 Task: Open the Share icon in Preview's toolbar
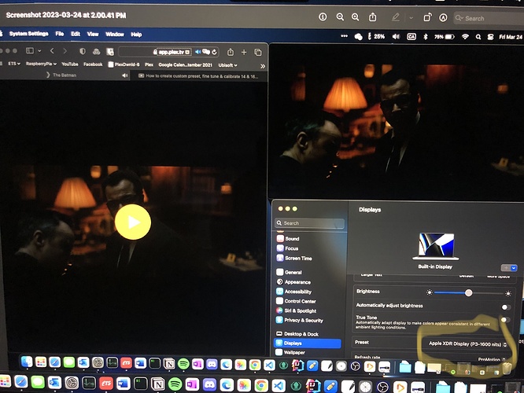pos(373,17)
